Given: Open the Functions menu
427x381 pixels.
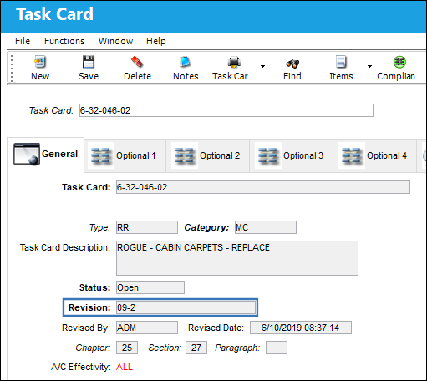Looking at the screenshot, I should tap(64, 41).
